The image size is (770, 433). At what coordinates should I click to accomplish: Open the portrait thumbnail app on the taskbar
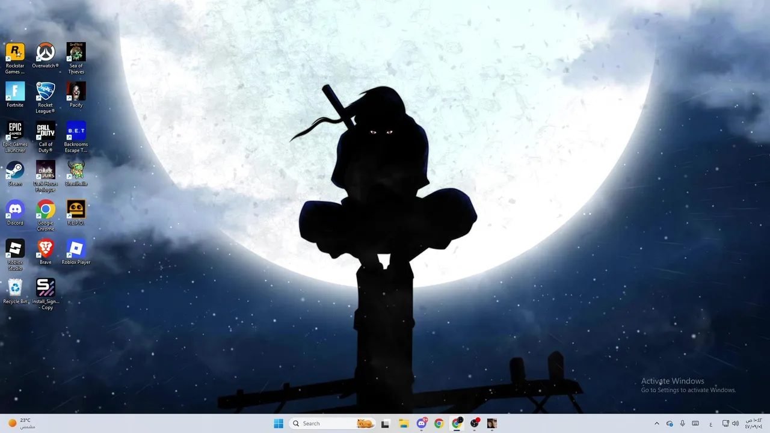492,423
